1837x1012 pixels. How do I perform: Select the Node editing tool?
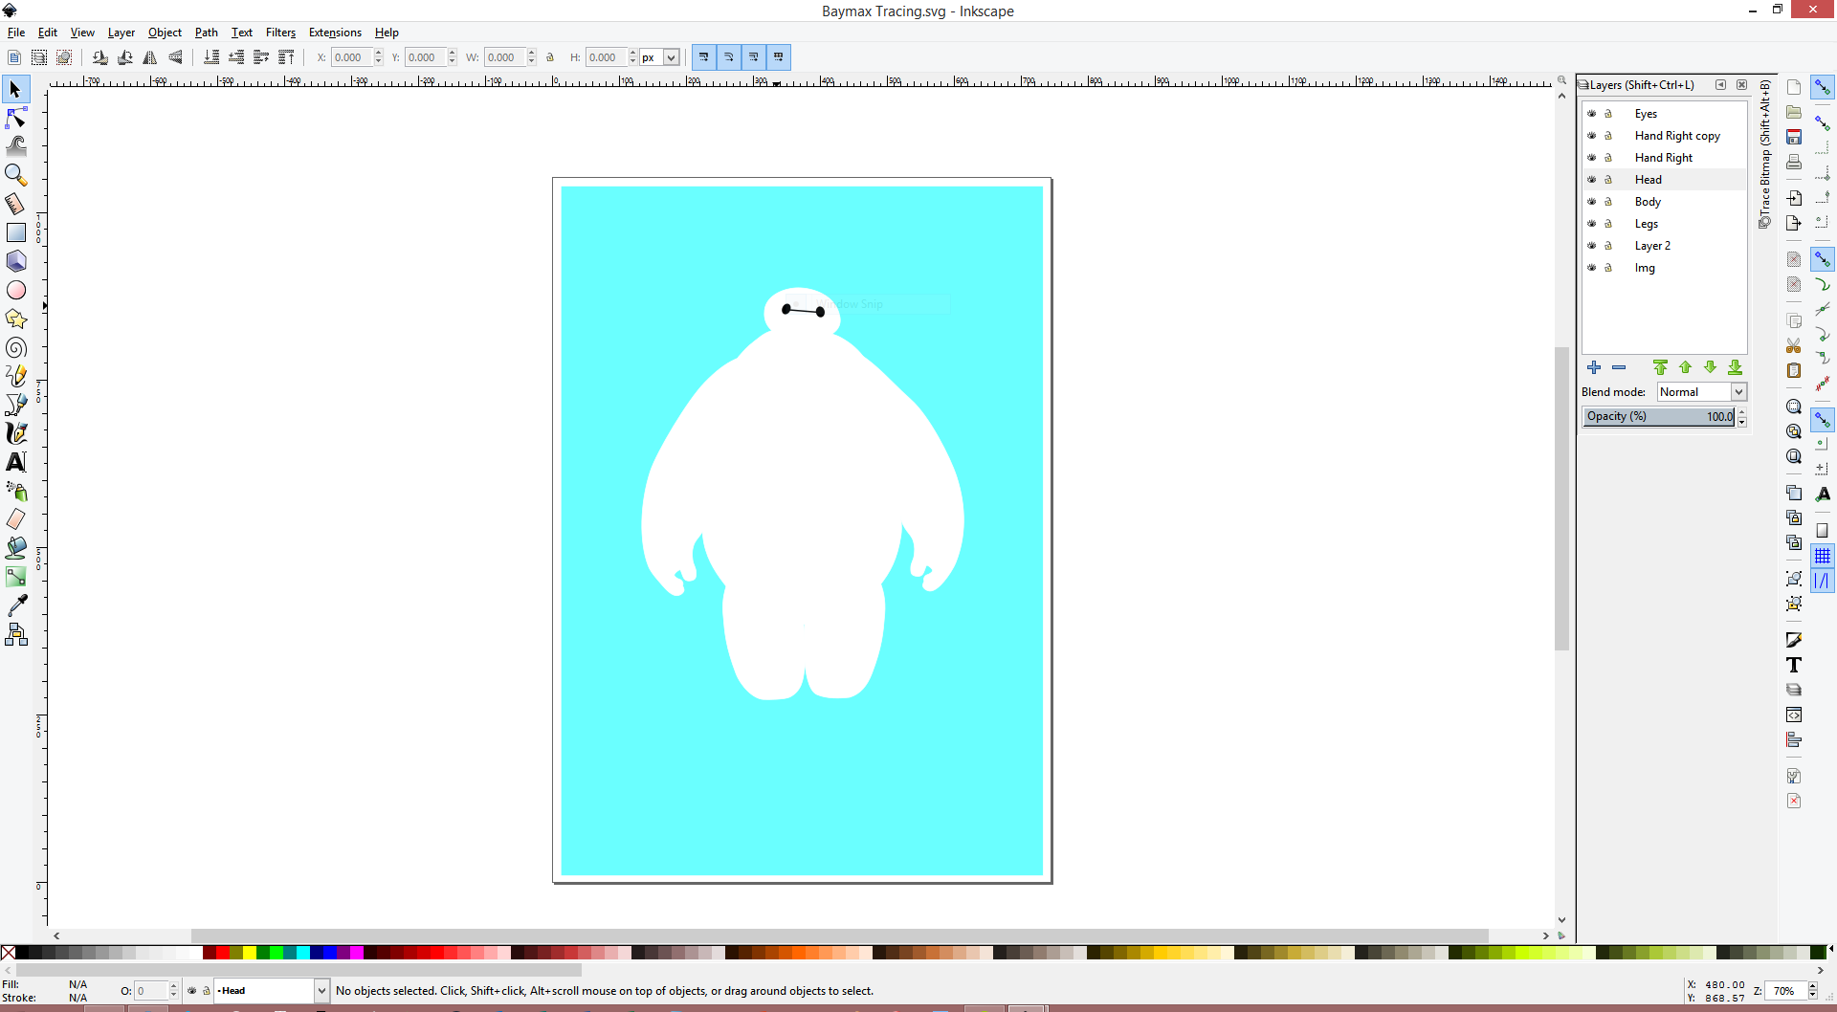15,119
